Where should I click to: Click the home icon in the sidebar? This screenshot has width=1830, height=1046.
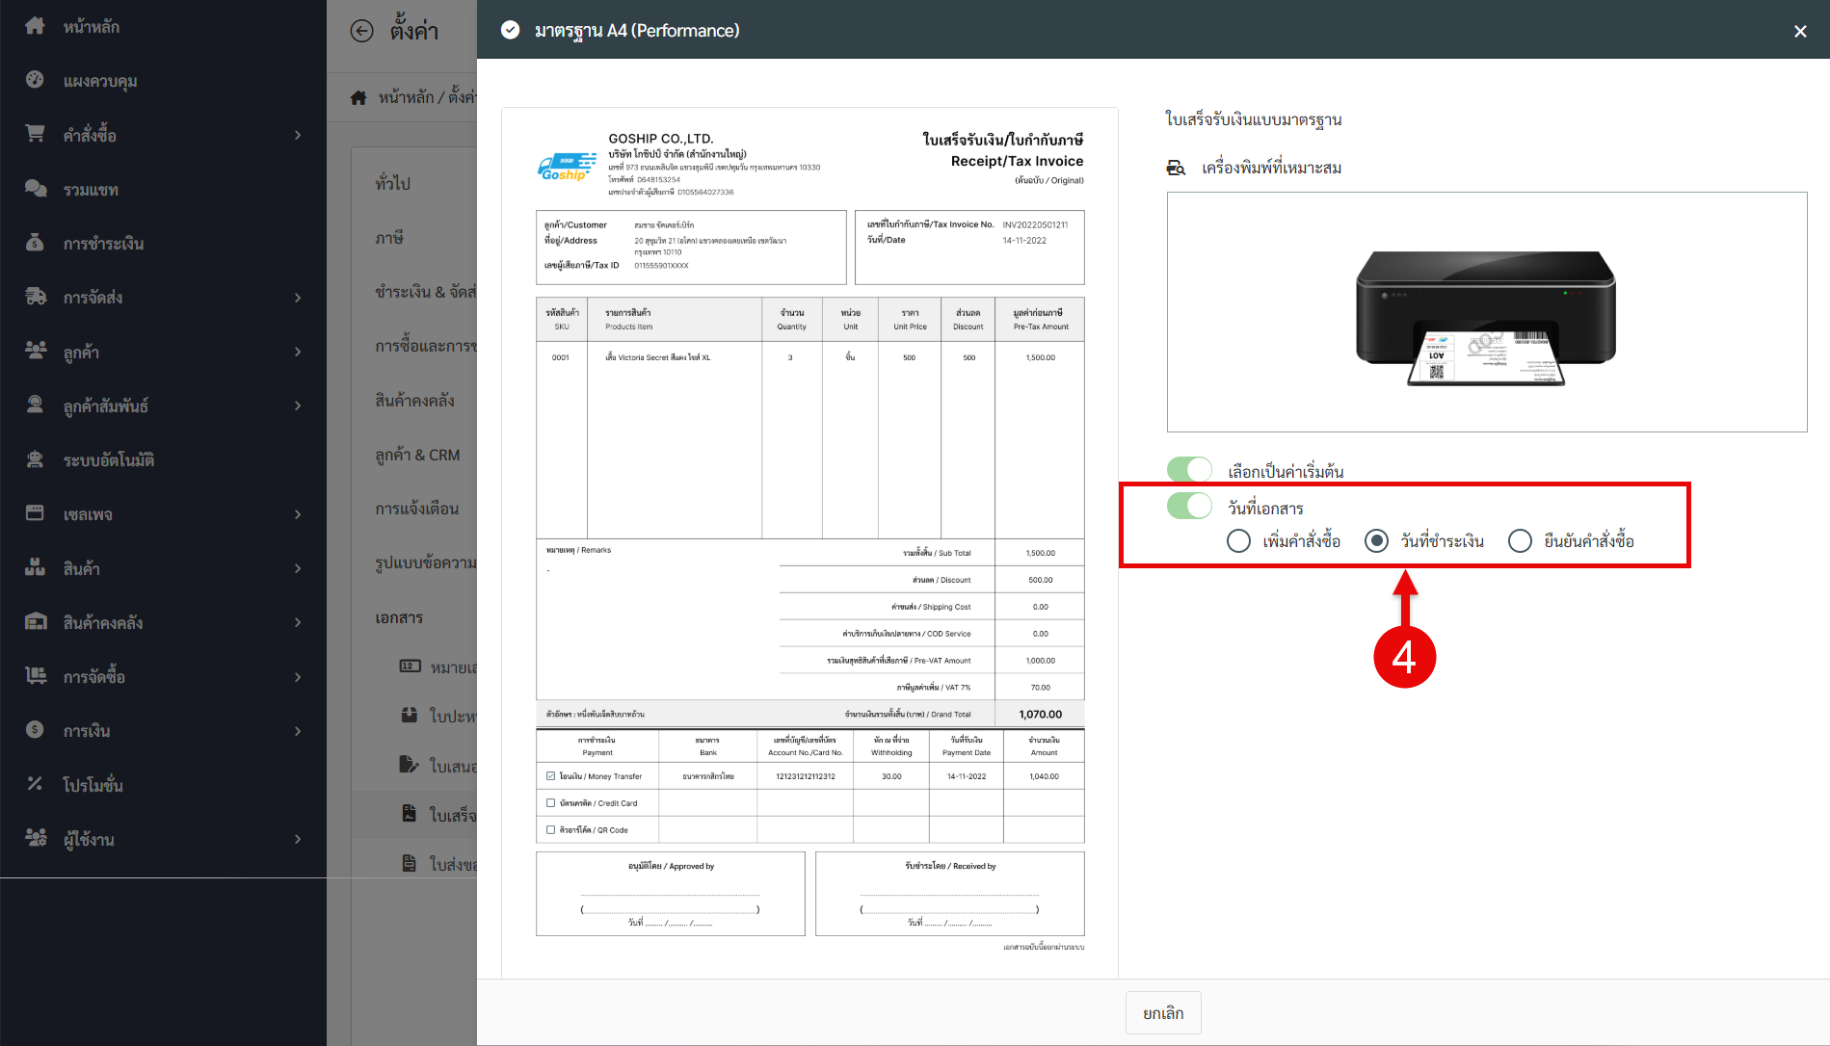pos(35,26)
